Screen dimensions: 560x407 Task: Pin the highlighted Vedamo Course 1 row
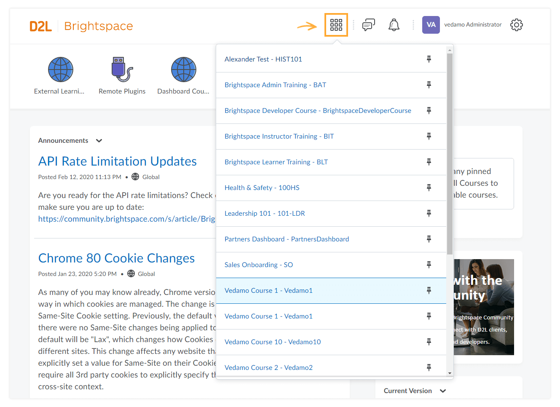(429, 290)
